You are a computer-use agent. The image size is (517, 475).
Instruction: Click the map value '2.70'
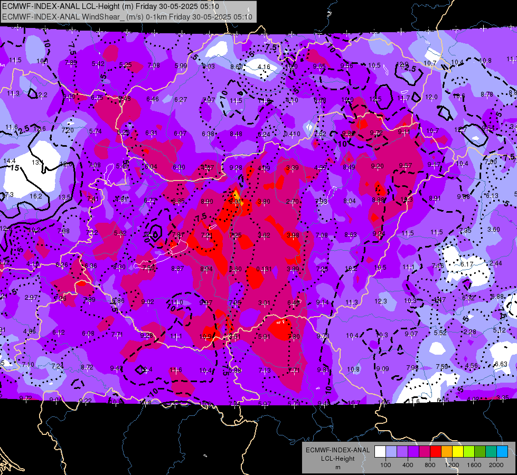click(x=293, y=202)
